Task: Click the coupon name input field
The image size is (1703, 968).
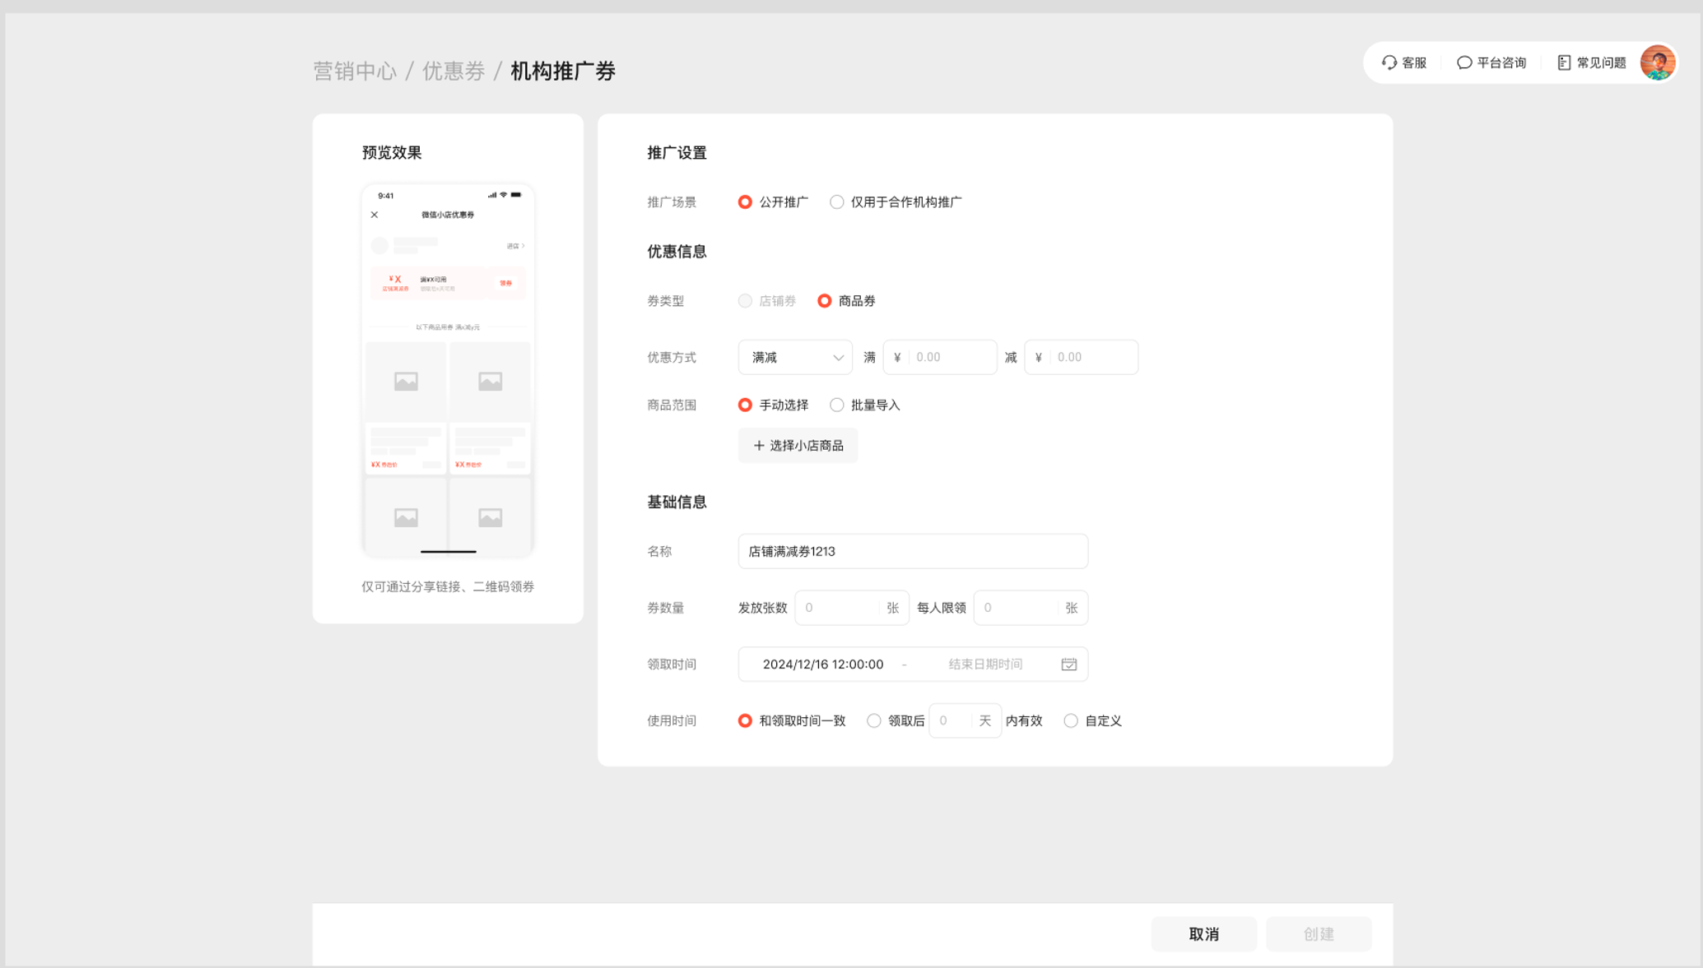Action: [x=912, y=552]
